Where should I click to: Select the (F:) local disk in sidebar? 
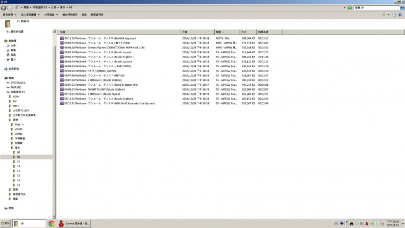[x=18, y=92]
